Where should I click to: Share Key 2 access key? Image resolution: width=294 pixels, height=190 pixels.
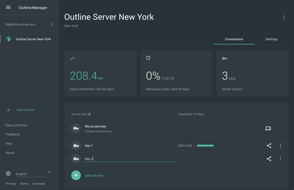click(x=269, y=159)
